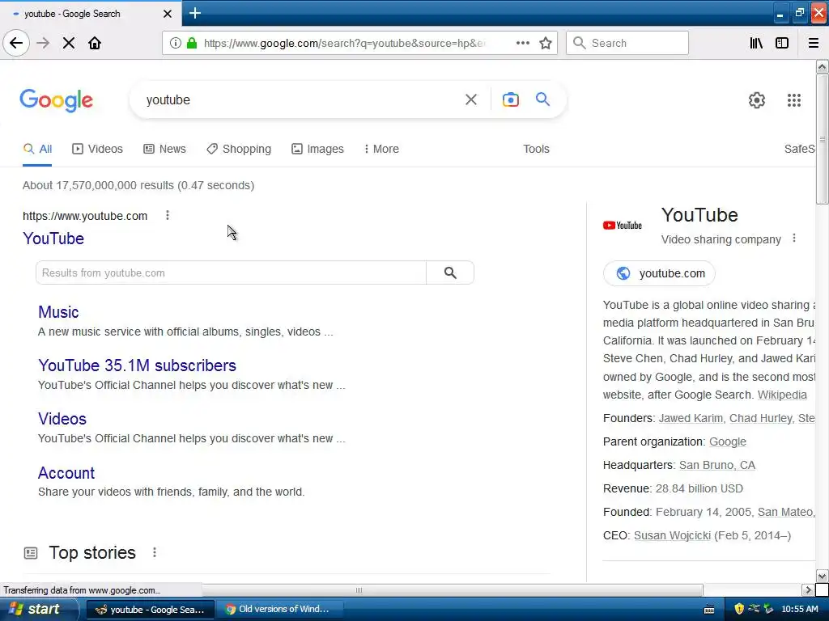Open more options in YouTube knowledge panel
The image size is (829, 621).
793,239
